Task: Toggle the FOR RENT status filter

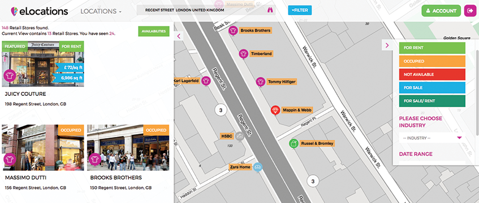Action: (432, 48)
